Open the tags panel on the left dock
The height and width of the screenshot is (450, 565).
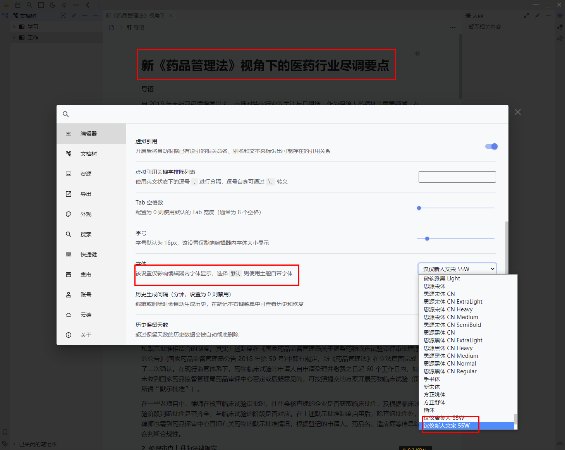(5, 443)
